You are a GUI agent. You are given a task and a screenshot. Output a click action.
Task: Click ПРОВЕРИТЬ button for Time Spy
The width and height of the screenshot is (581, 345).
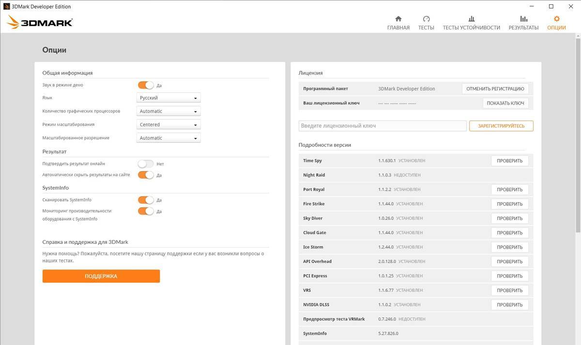click(509, 161)
